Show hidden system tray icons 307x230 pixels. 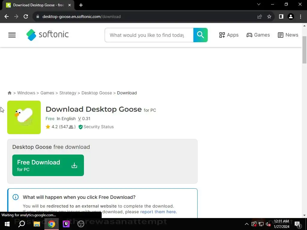pos(247,224)
